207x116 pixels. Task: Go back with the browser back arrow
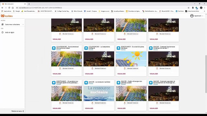(2, 8)
